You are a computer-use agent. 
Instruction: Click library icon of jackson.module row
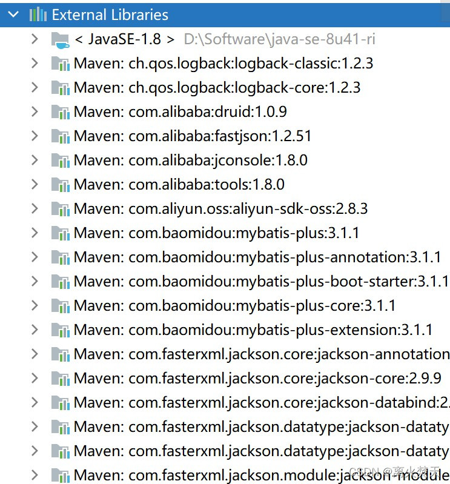(61, 476)
